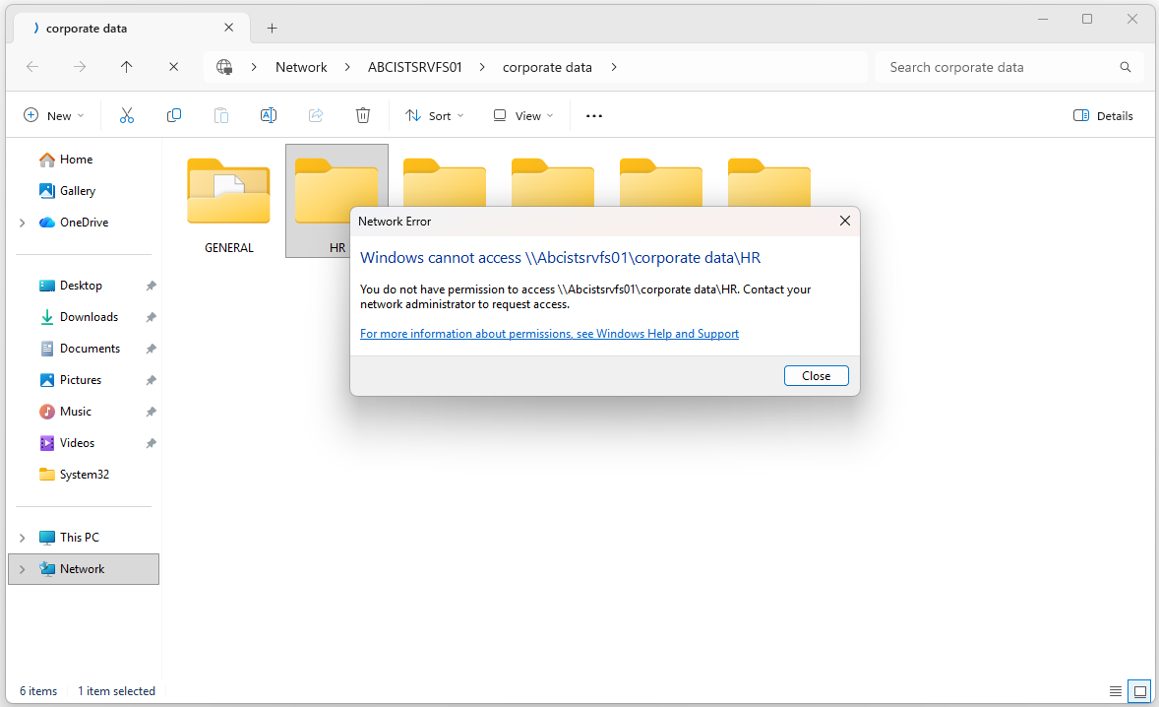Toggle the Details pane
The image size is (1159, 707).
click(x=1103, y=116)
